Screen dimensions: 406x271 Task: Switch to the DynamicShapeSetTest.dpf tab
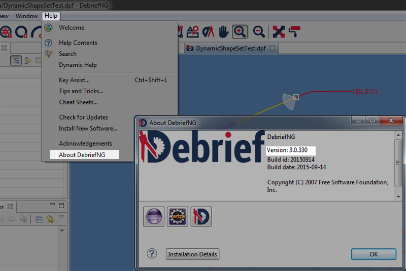click(230, 48)
